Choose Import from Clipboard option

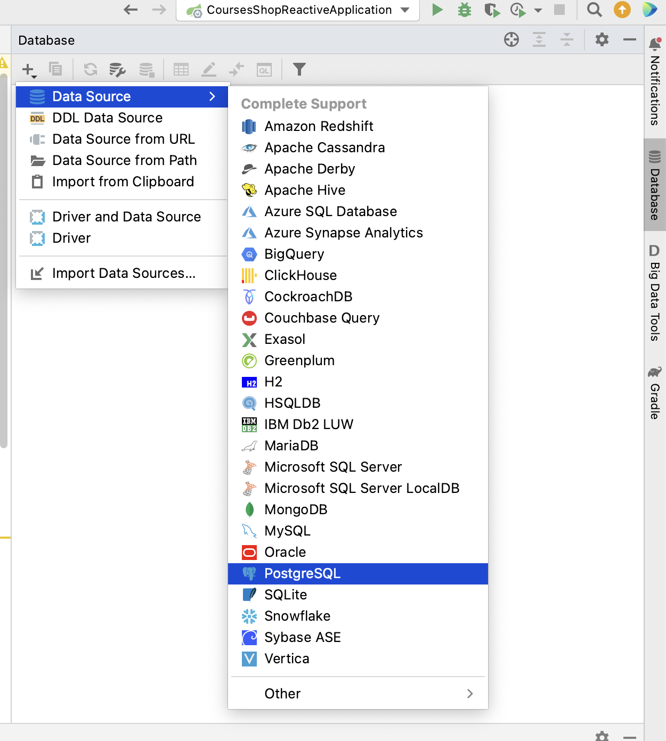click(123, 182)
